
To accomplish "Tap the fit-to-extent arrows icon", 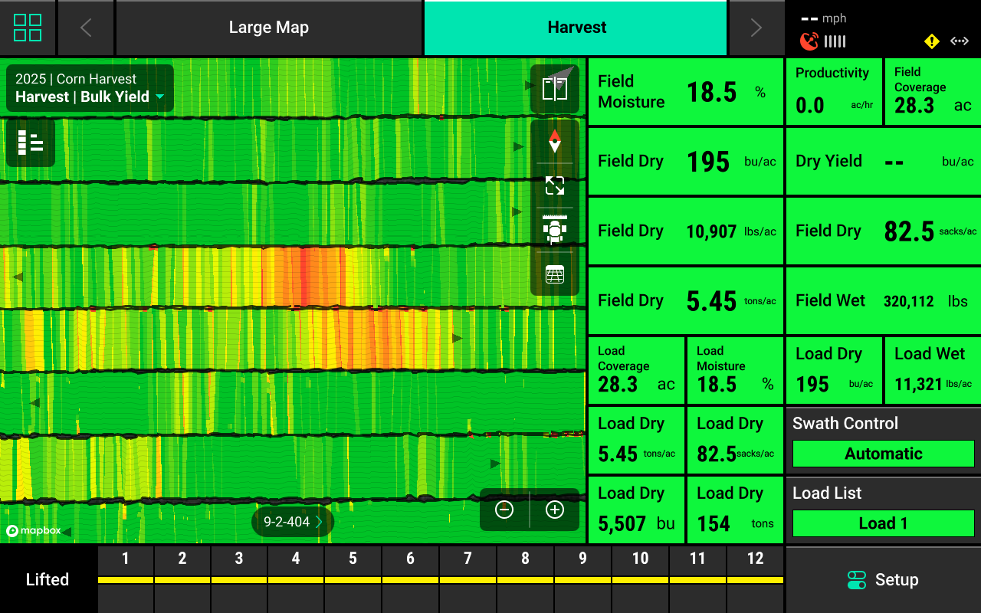I will (554, 185).
